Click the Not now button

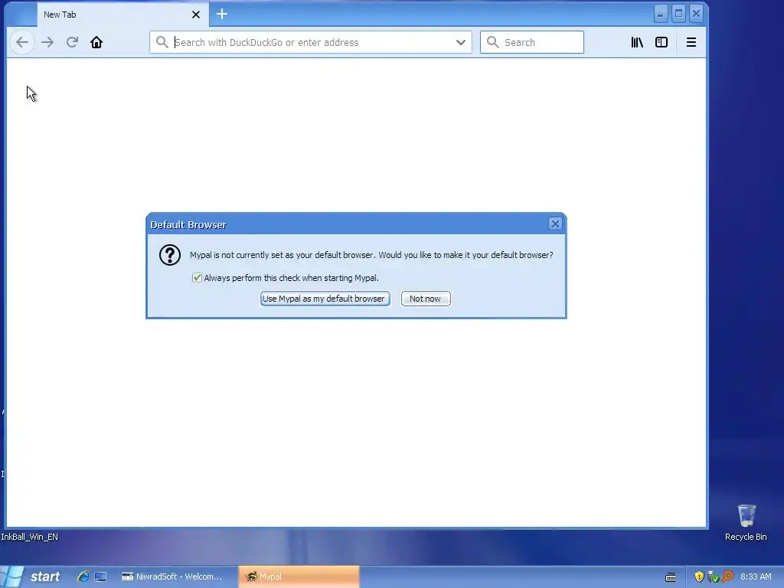pyautogui.click(x=426, y=299)
